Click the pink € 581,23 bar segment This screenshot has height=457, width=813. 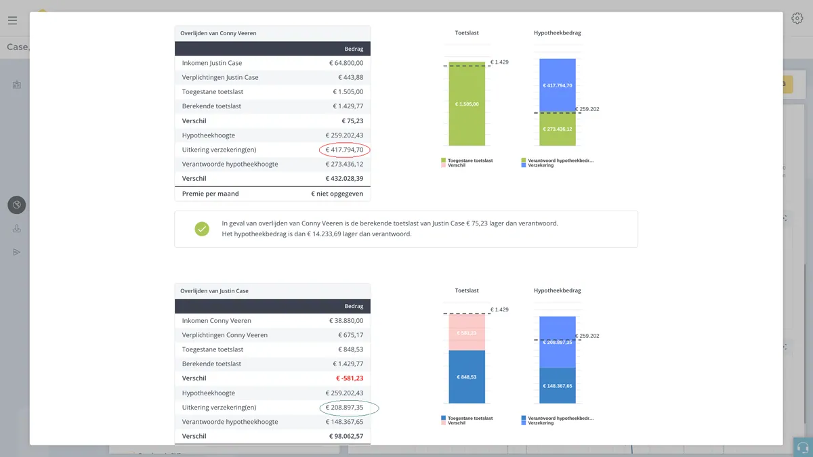(467, 332)
